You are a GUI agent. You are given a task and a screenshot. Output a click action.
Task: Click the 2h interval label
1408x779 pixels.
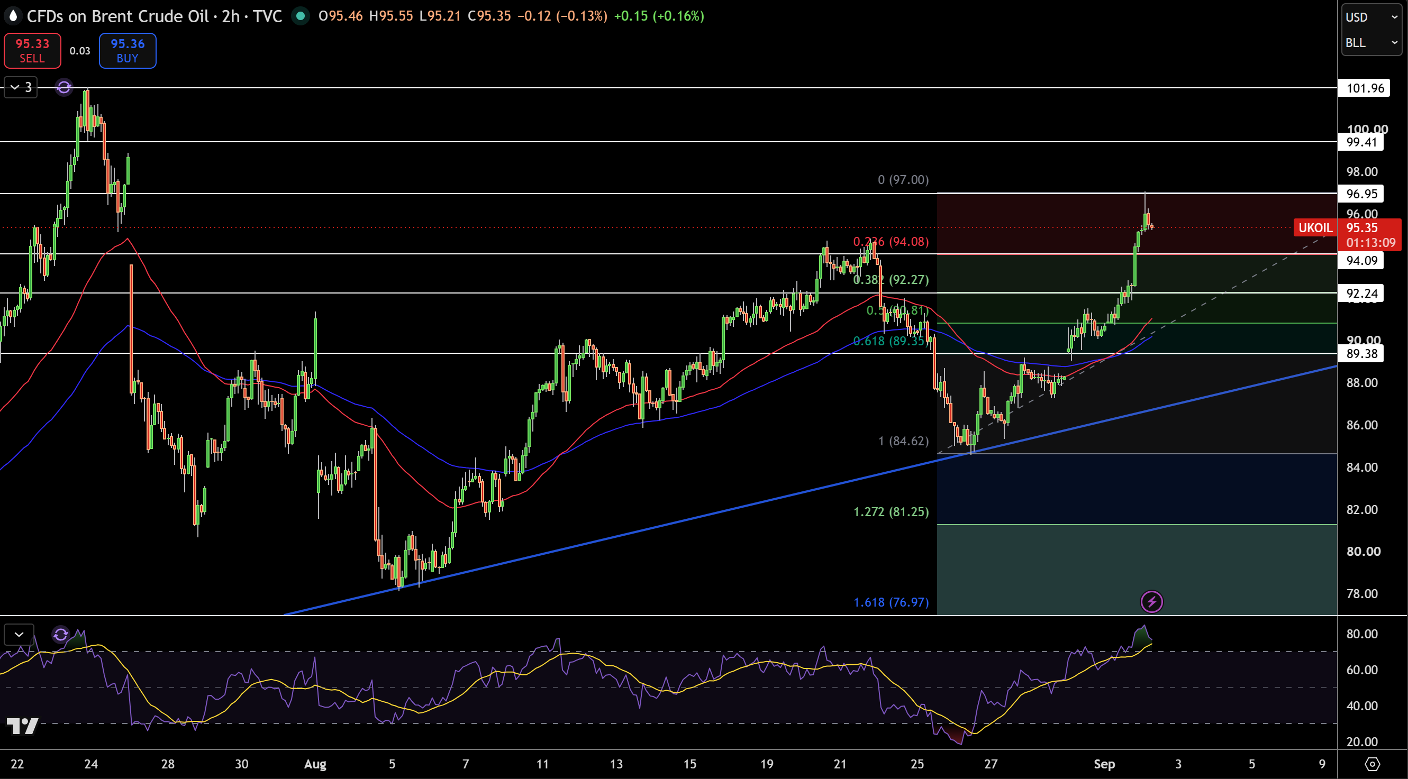[x=231, y=16]
